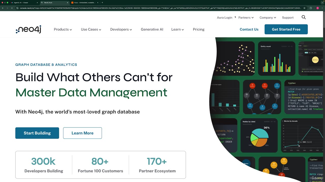Expand the Use Cases menu
Image resolution: width=325 pixels, height=182 pixels.
(91, 29)
